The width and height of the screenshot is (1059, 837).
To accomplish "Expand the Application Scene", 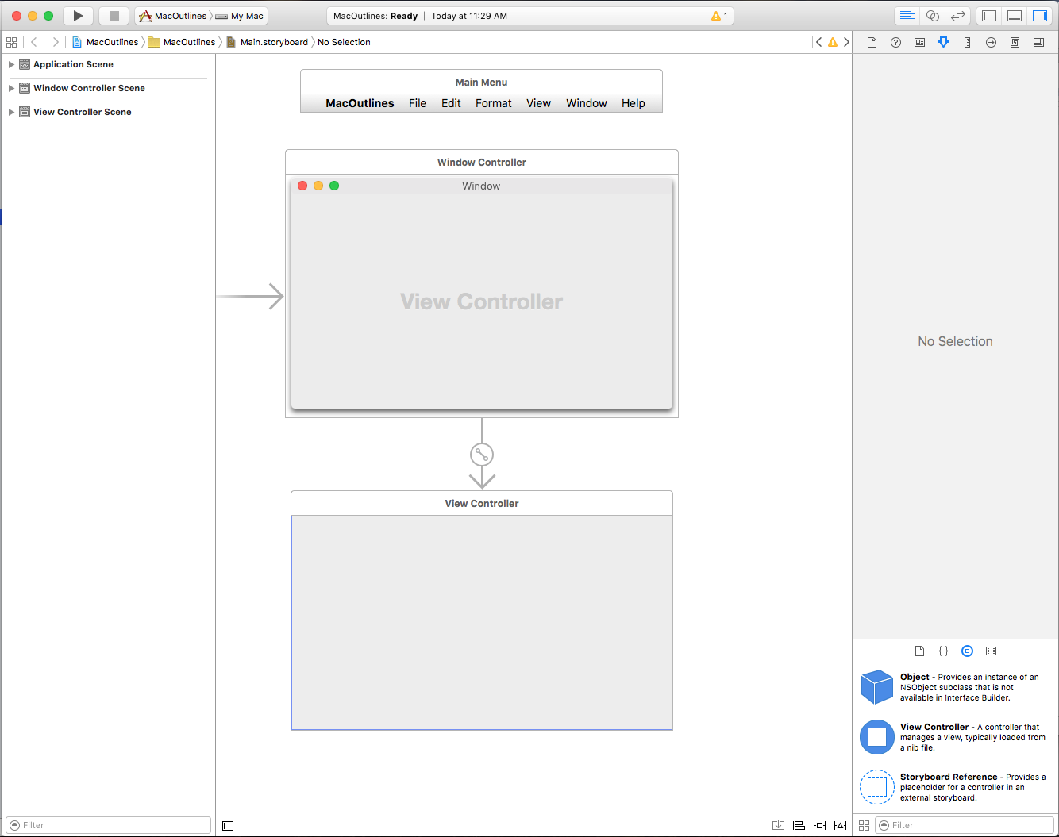I will [x=11, y=64].
